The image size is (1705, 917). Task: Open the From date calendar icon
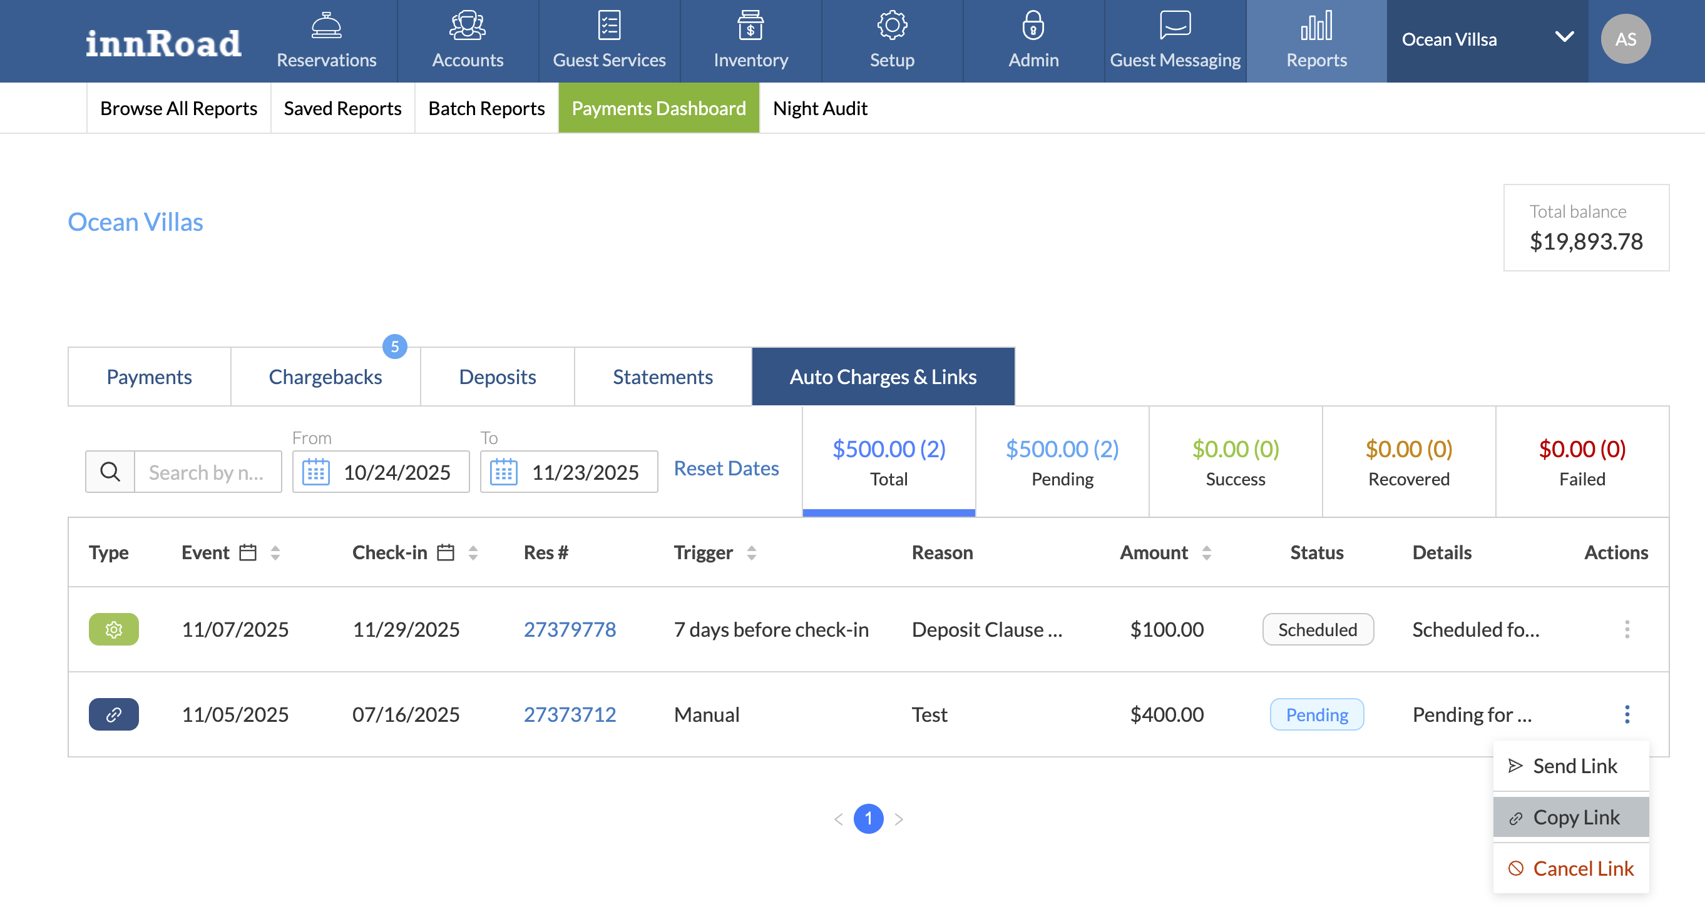click(x=315, y=472)
